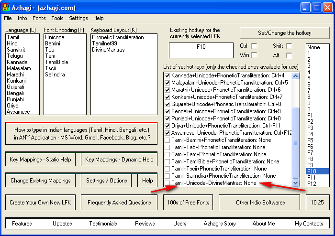The height and width of the screenshot is (236, 335).
Task: Open the Help menu
Action: pos(99,18)
